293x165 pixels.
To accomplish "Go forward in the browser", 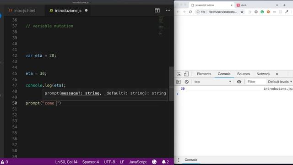I will tap(184, 12).
